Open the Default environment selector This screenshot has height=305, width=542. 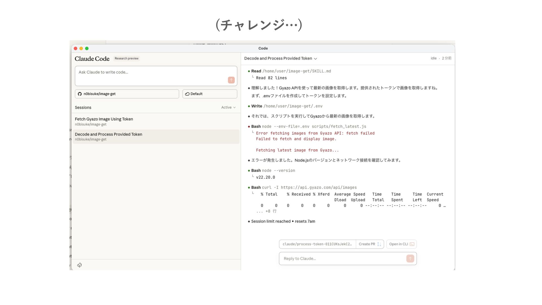(209, 94)
